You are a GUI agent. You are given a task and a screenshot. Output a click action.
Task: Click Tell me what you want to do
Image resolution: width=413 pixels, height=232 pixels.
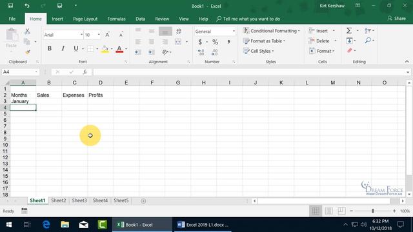[x=248, y=19]
